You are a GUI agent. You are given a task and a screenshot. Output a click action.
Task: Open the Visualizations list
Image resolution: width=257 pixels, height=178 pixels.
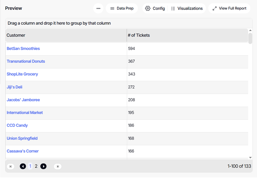(x=187, y=8)
